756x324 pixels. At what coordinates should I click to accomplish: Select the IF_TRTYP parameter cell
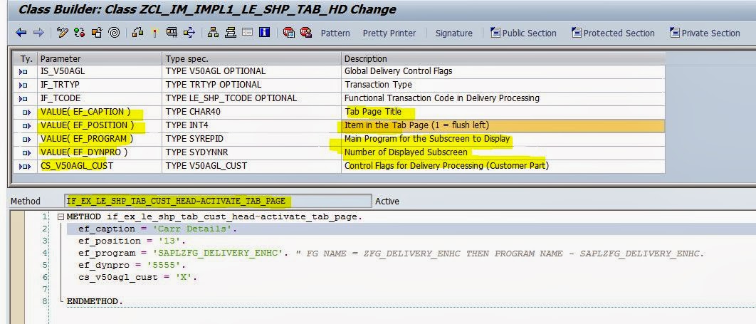(100, 85)
